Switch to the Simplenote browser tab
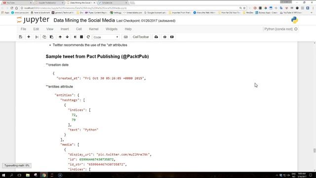The width and height of the screenshot is (316, 178). [113, 3]
